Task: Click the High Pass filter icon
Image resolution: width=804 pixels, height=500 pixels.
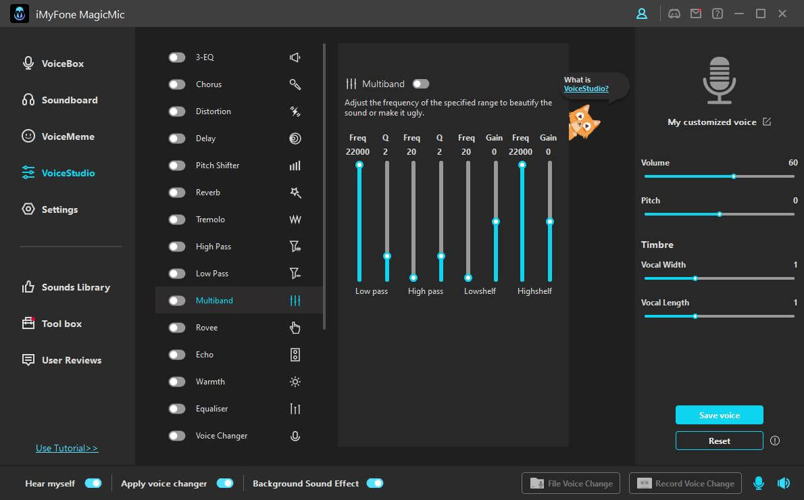Action: [295, 247]
